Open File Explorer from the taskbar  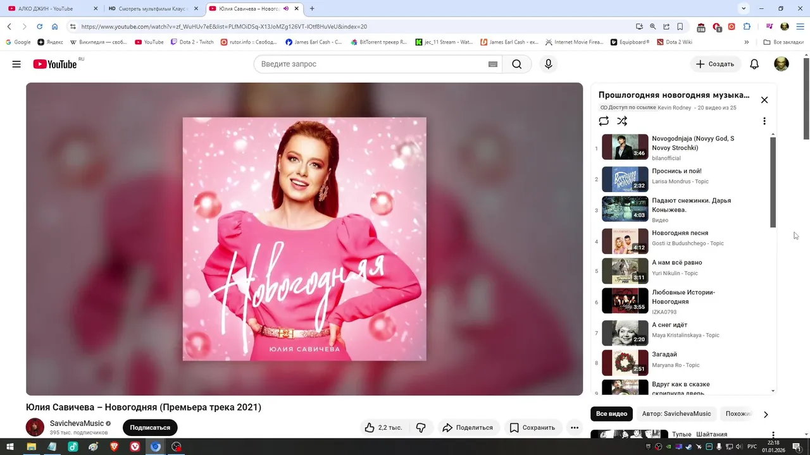pos(31,447)
